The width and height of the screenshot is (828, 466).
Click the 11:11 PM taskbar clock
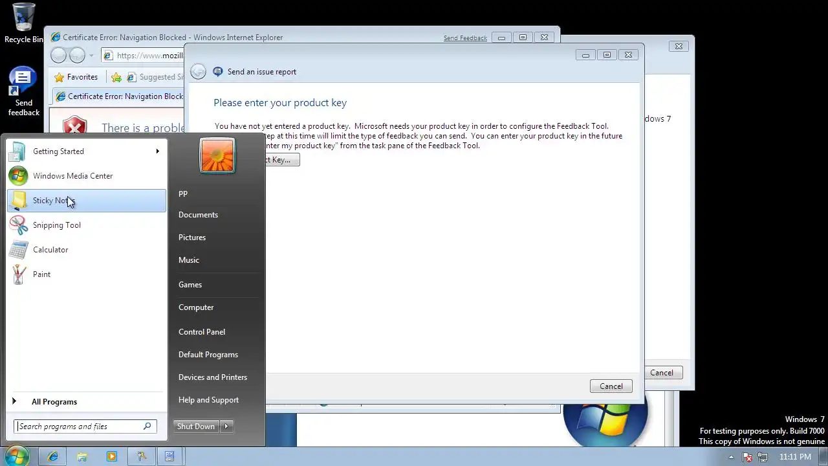click(x=795, y=457)
